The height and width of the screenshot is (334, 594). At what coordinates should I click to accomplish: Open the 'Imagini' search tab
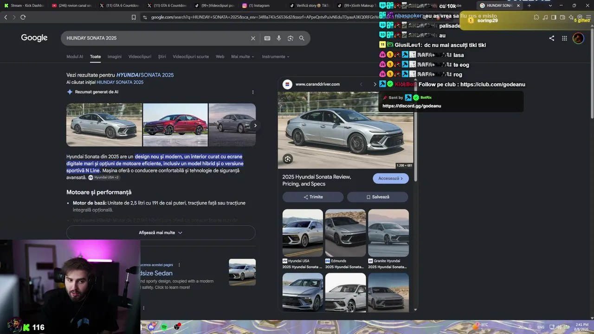coord(115,57)
